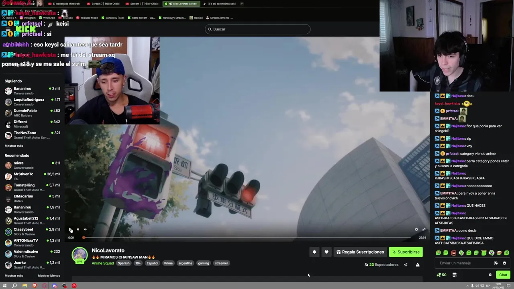Toggle notification bell for NicoLavorato
The image size is (514, 289).
(314, 252)
